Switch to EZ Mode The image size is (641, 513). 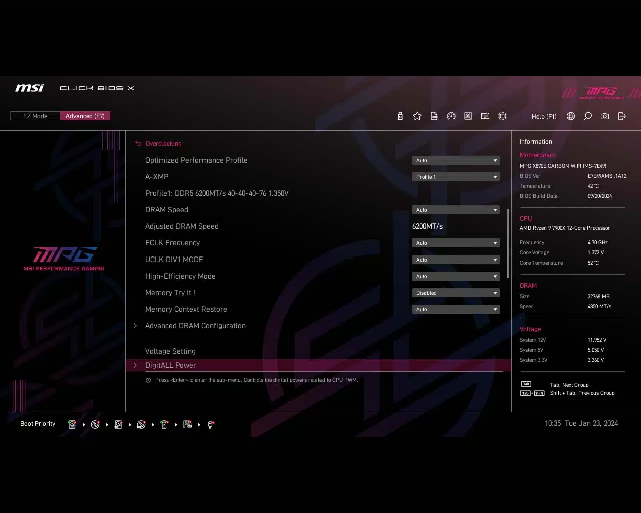[35, 116]
